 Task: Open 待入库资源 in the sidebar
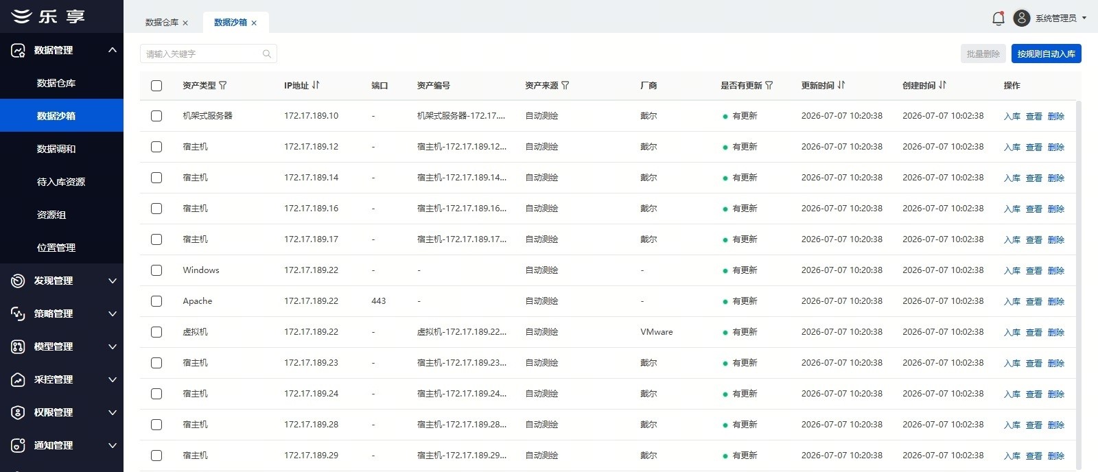62,182
